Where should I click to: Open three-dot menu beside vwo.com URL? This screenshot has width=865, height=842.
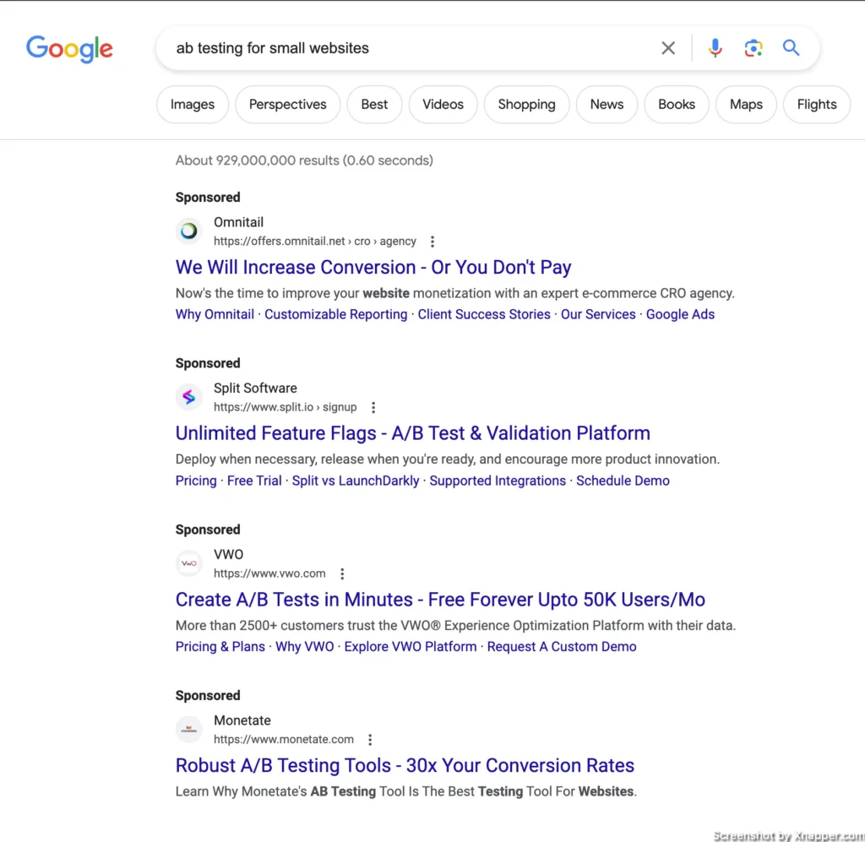tap(342, 574)
